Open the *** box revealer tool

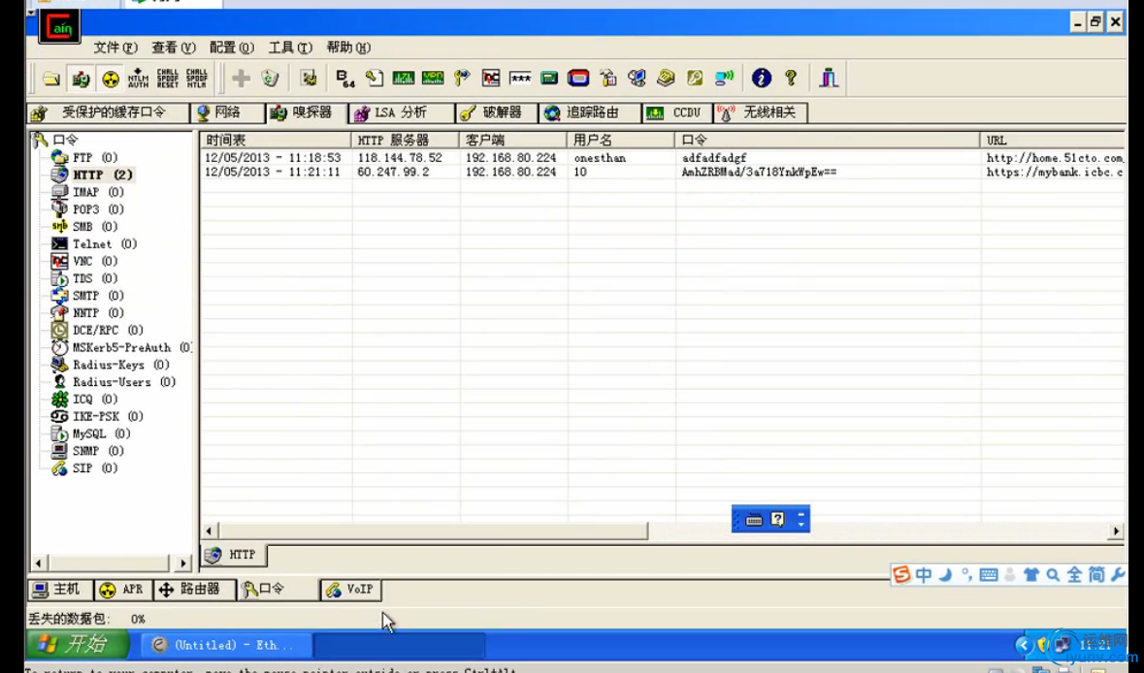tap(520, 78)
